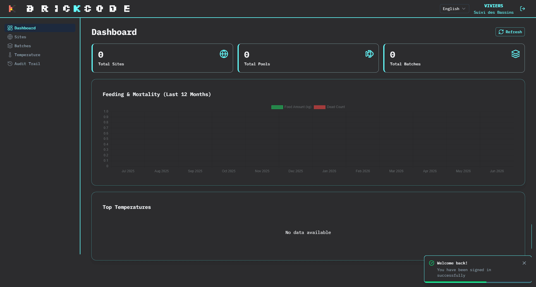Click the No data available message
This screenshot has height=287, width=536.
(308, 233)
